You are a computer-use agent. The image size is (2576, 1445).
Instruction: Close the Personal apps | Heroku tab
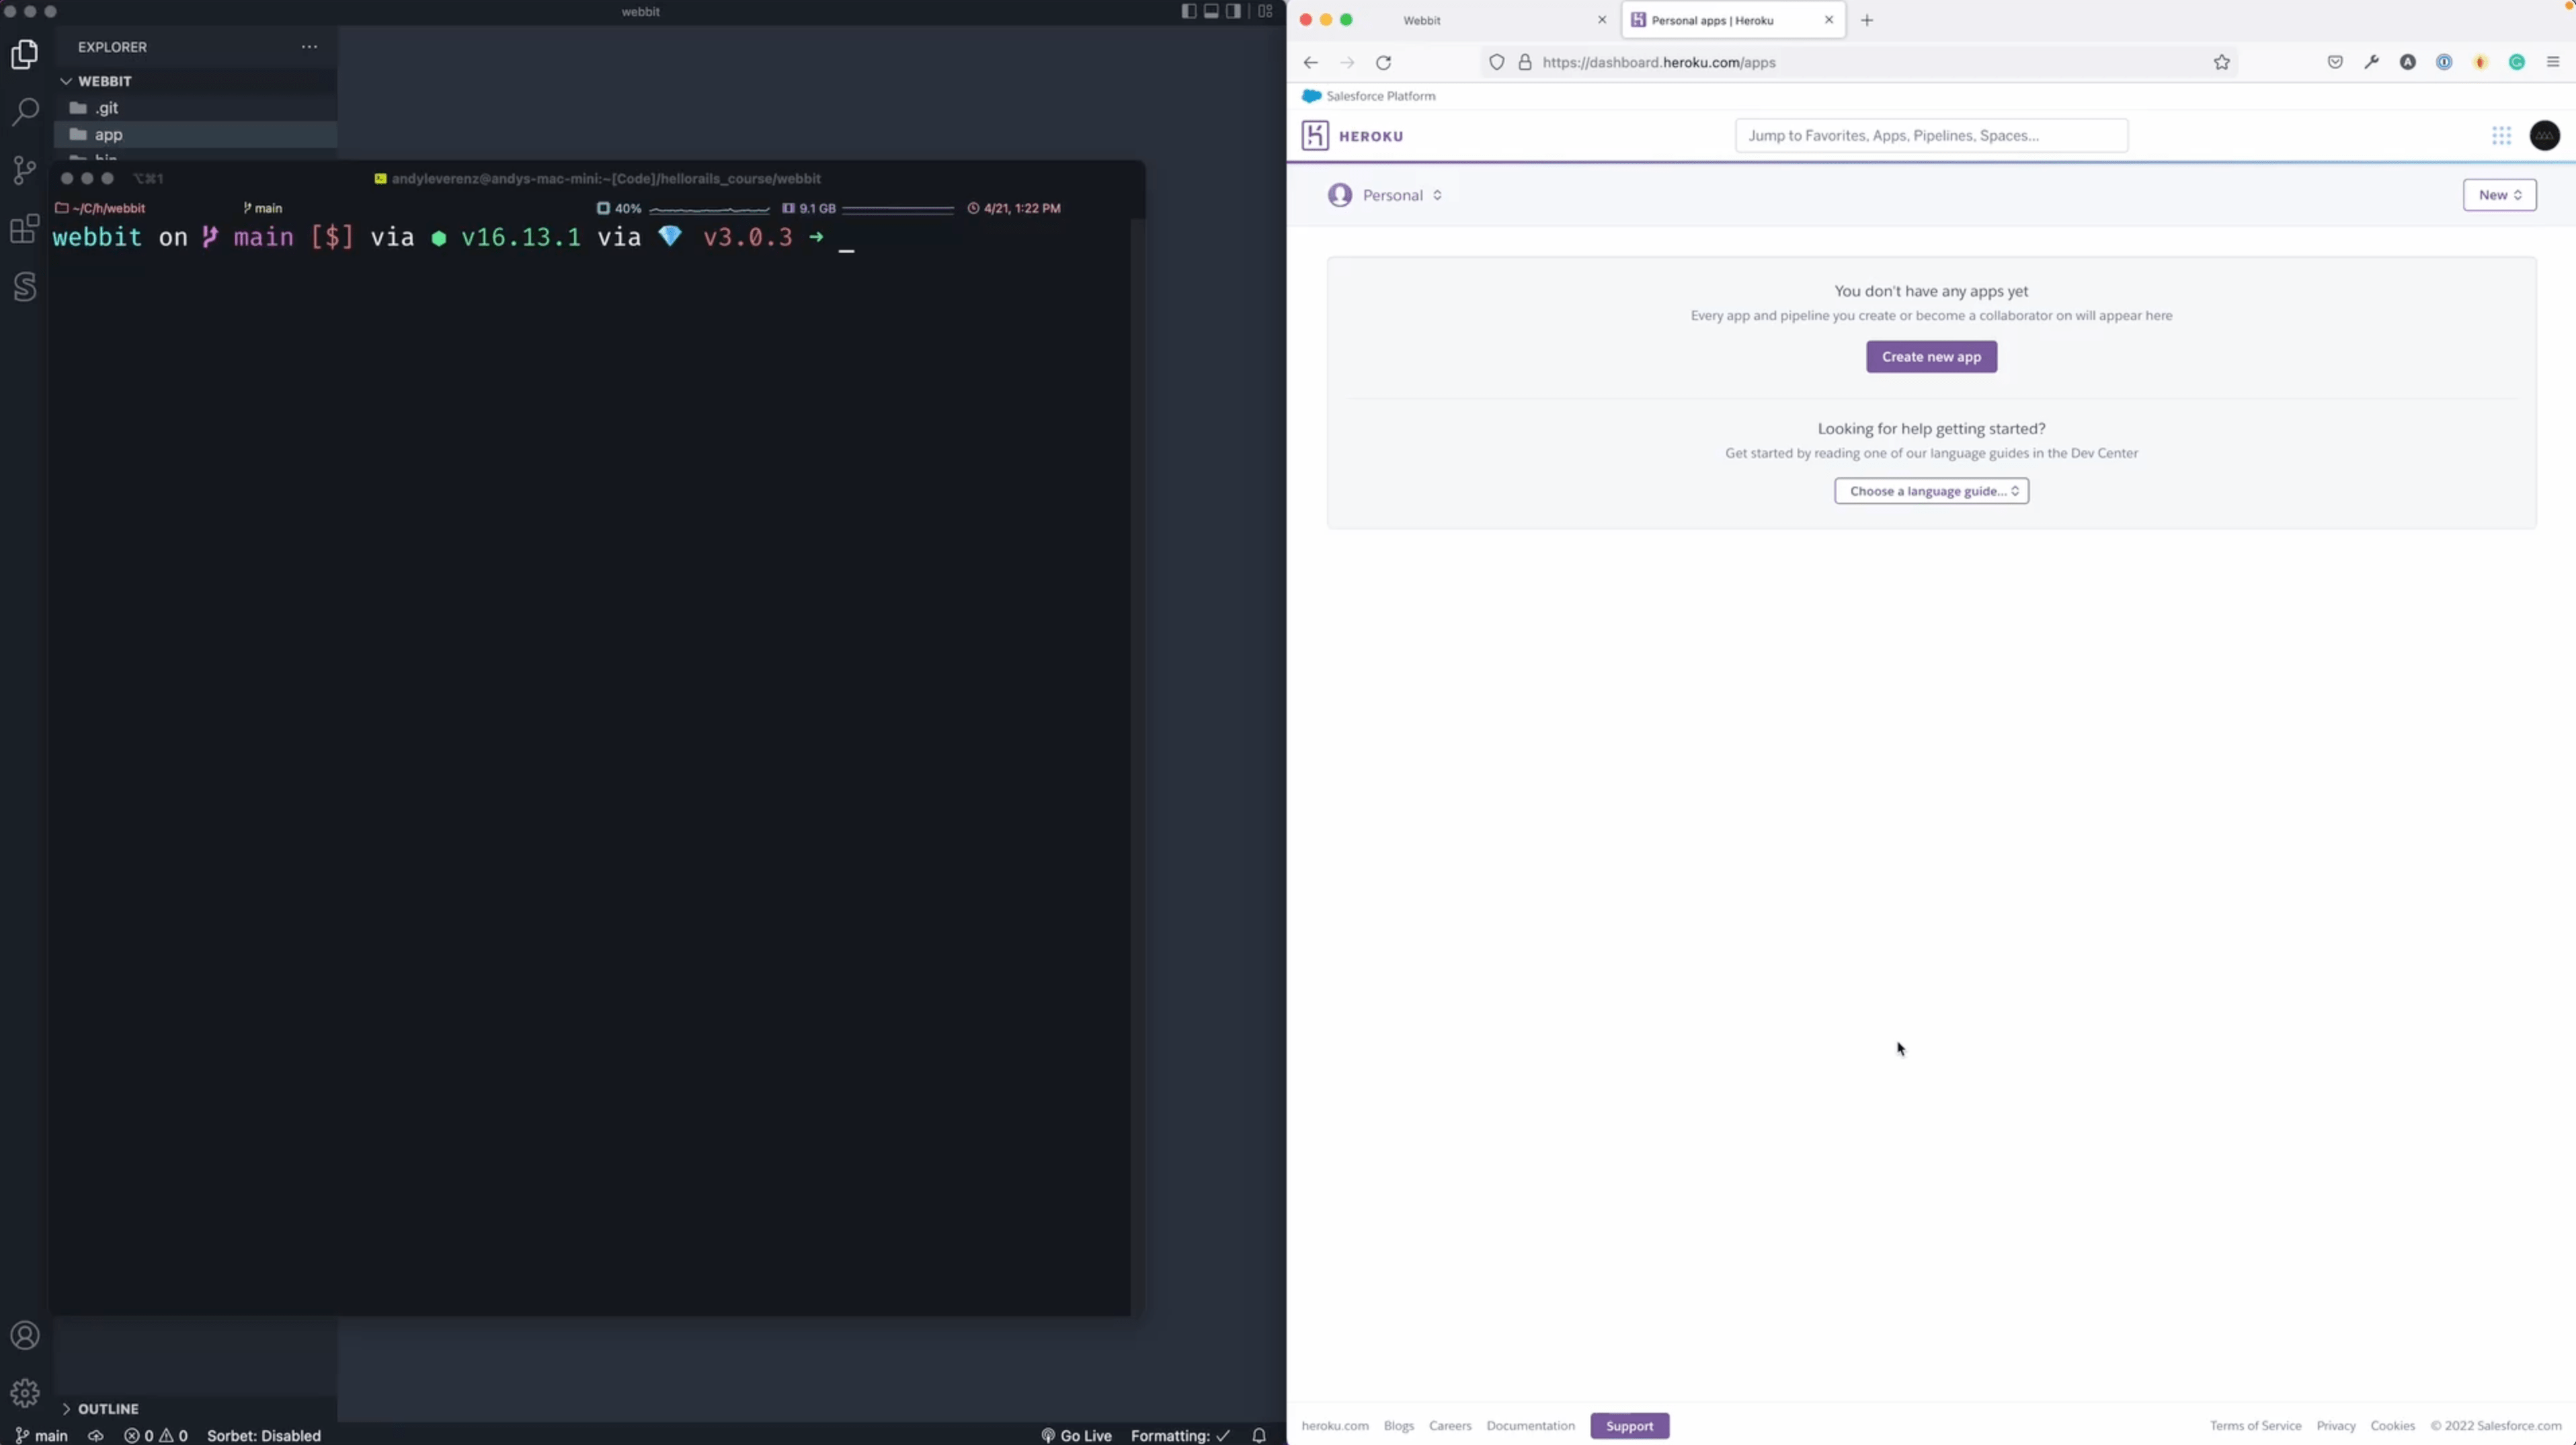(x=1829, y=20)
